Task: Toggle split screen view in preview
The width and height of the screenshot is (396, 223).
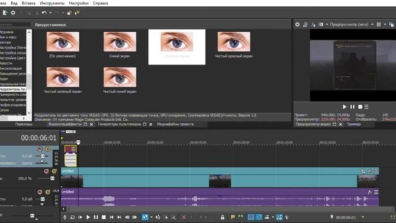Action: (321, 25)
